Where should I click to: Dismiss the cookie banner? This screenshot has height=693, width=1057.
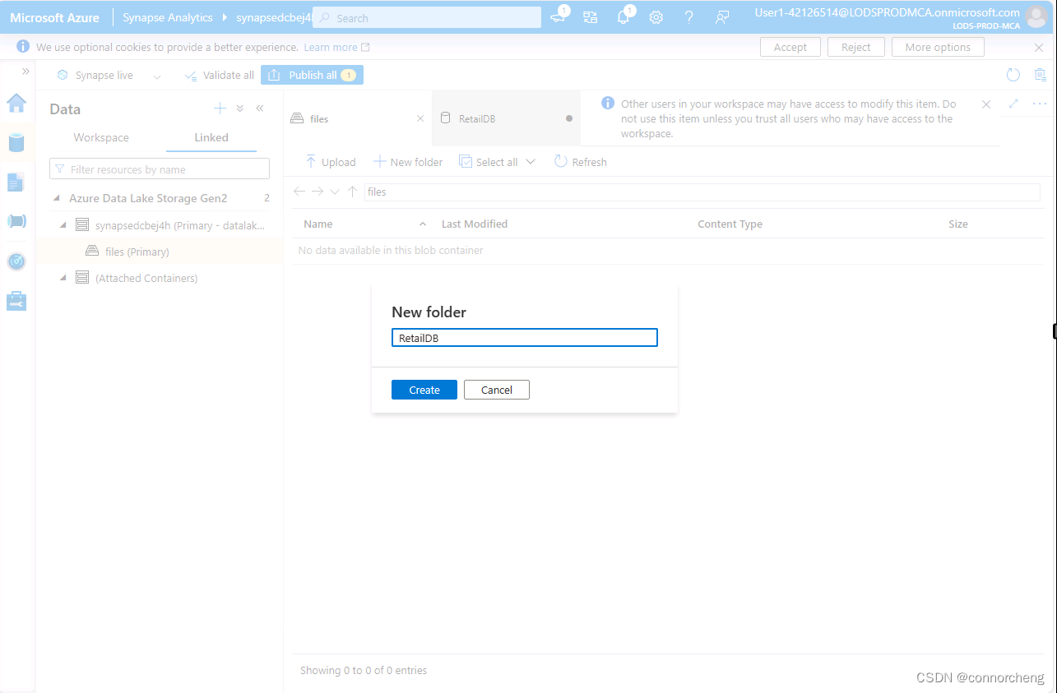[x=1039, y=47]
